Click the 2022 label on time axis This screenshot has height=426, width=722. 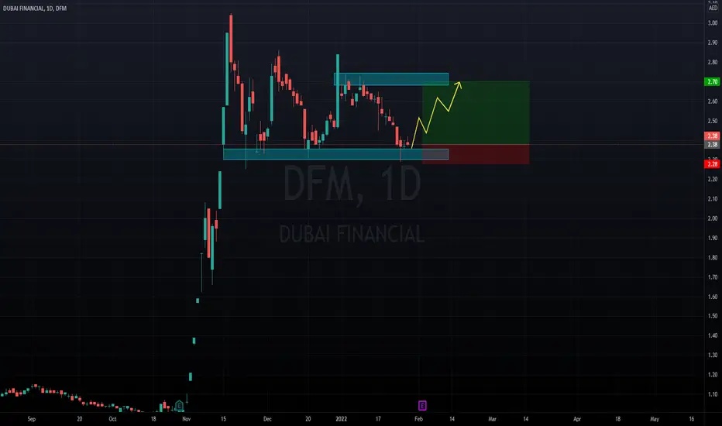click(x=341, y=419)
